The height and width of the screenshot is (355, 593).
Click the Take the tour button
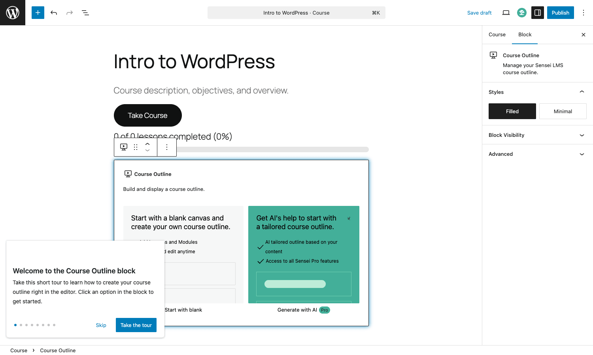point(136,325)
